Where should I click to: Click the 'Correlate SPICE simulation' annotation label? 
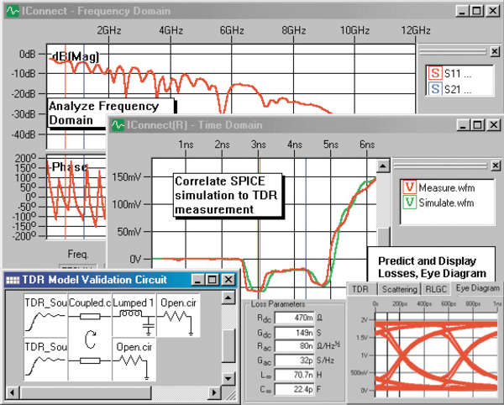click(x=228, y=196)
